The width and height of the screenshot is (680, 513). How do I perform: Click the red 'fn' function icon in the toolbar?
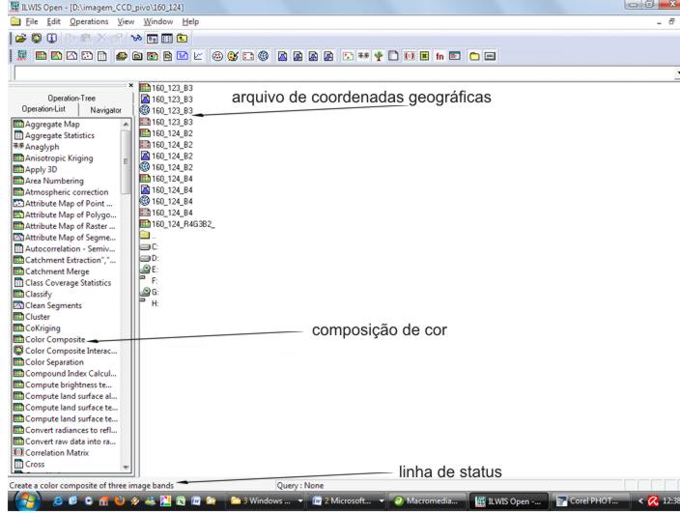pos(438,57)
